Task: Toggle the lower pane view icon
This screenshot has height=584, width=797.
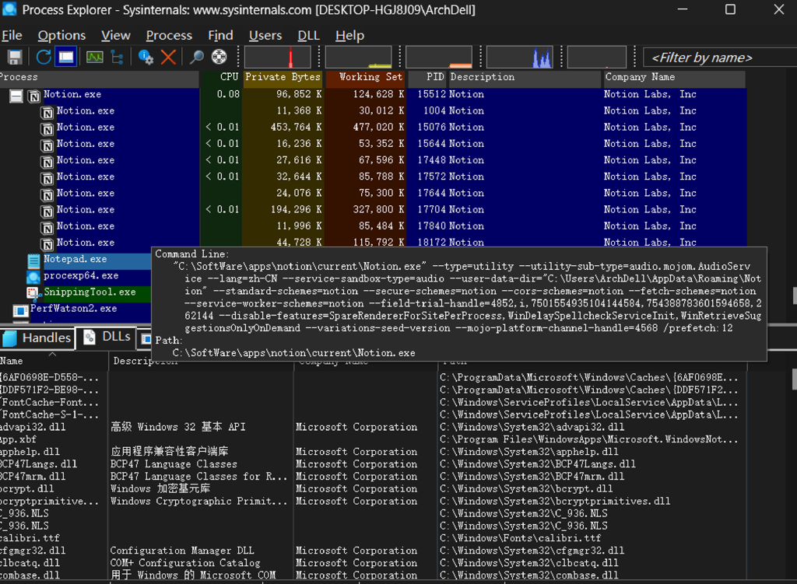Action: pos(66,57)
